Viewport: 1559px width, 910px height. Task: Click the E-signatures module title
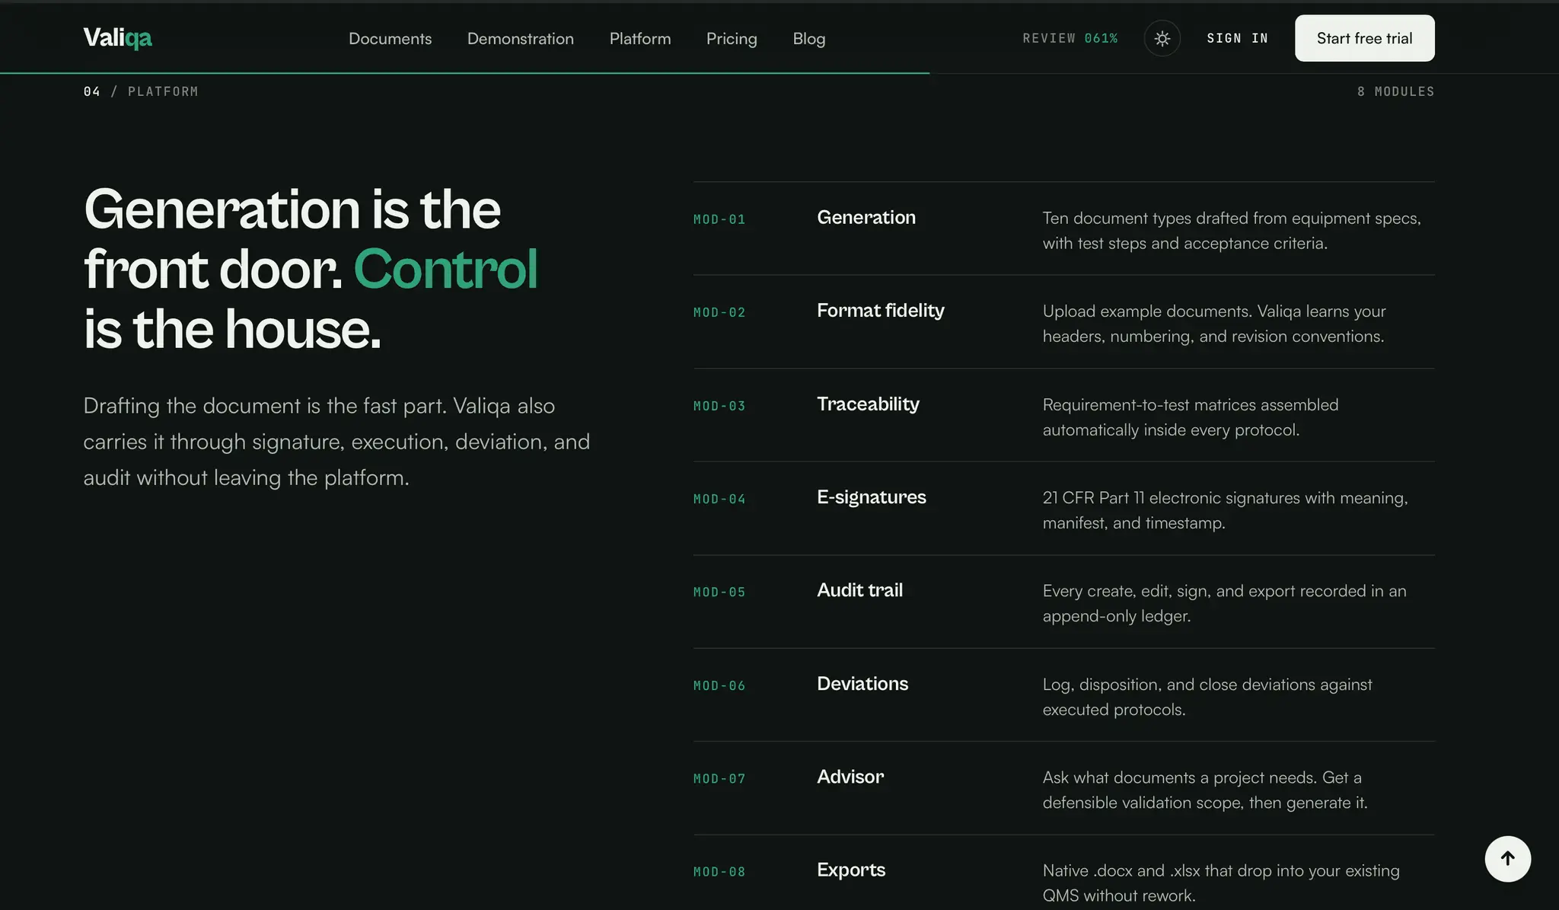pyautogui.click(x=872, y=497)
